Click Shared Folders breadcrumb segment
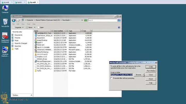 click(48, 20)
